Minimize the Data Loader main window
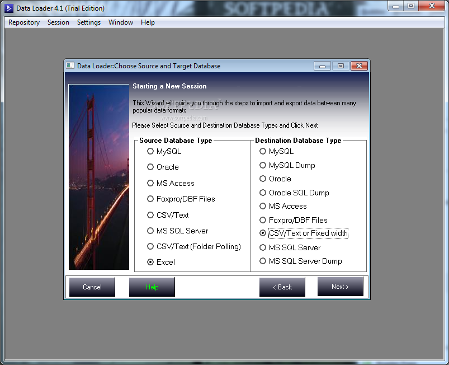Viewport: 449px width, 365px height. (396, 6)
